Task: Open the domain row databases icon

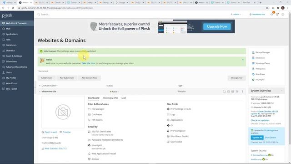Action: coord(233,92)
